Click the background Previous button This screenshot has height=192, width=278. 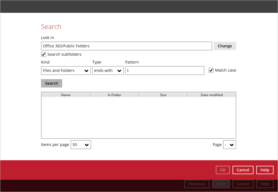coord(197,184)
